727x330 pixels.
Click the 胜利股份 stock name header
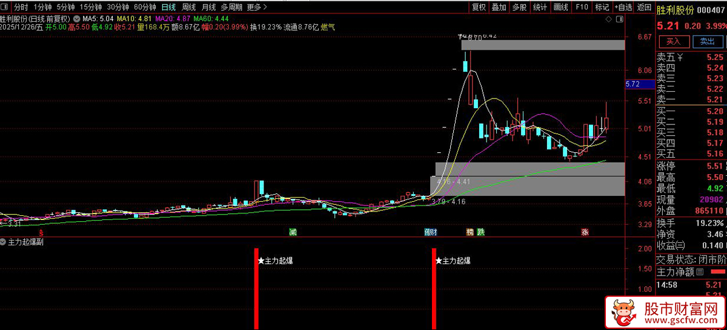coord(674,10)
